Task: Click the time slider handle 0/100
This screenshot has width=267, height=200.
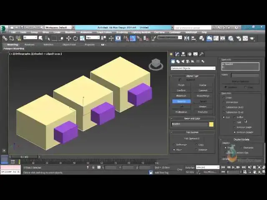Action: click(25, 157)
